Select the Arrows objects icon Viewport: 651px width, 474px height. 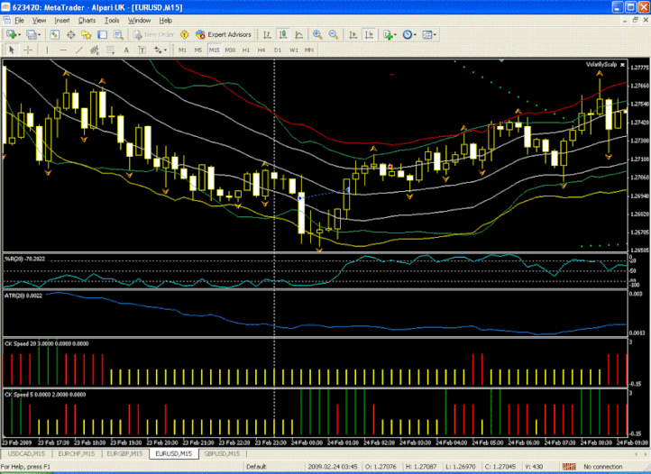click(x=158, y=50)
